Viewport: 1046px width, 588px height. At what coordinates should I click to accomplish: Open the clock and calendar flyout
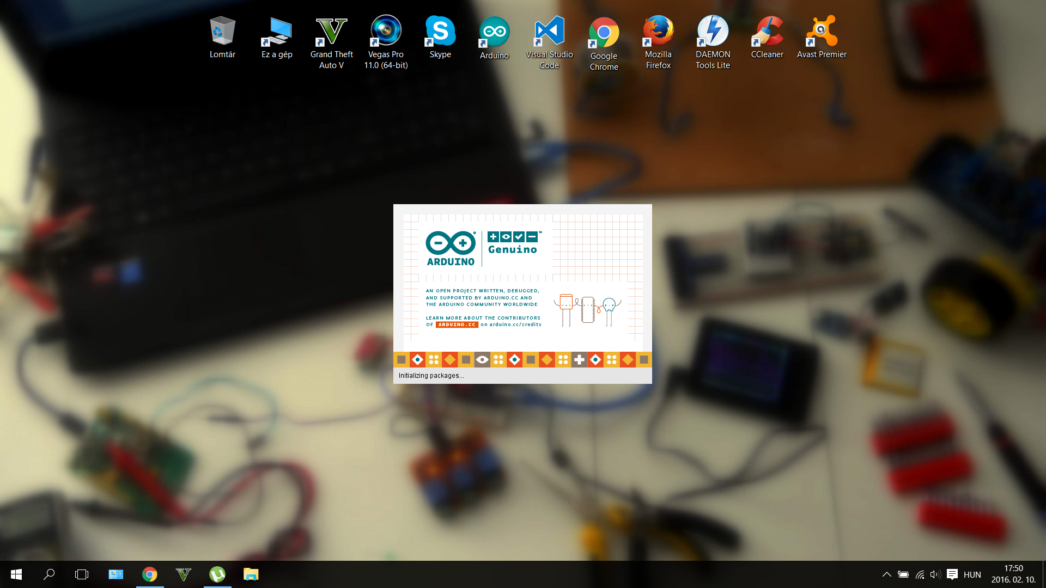tap(1011, 574)
